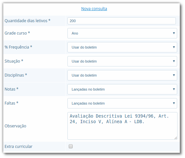Image resolution: width=185 pixels, height=158 pixels.
Task: Open the Nova consulta link
Action: point(94,8)
